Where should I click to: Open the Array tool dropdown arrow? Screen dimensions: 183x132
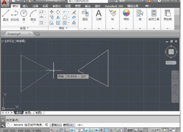(x=69, y=23)
